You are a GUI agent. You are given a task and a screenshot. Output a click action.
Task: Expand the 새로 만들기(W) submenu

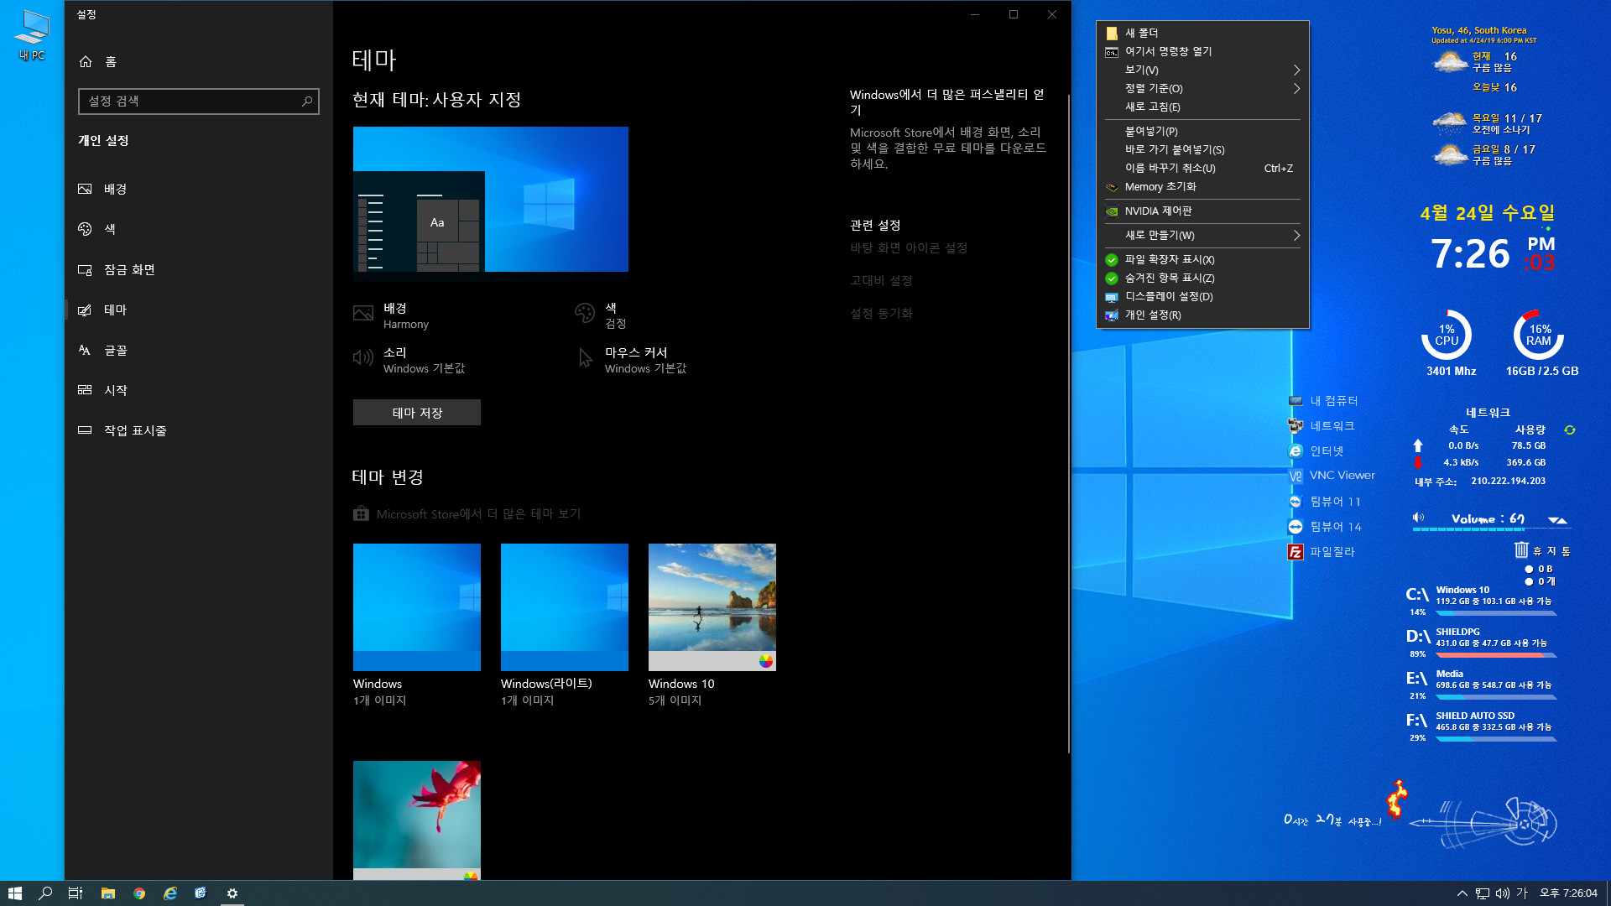(x=1202, y=236)
